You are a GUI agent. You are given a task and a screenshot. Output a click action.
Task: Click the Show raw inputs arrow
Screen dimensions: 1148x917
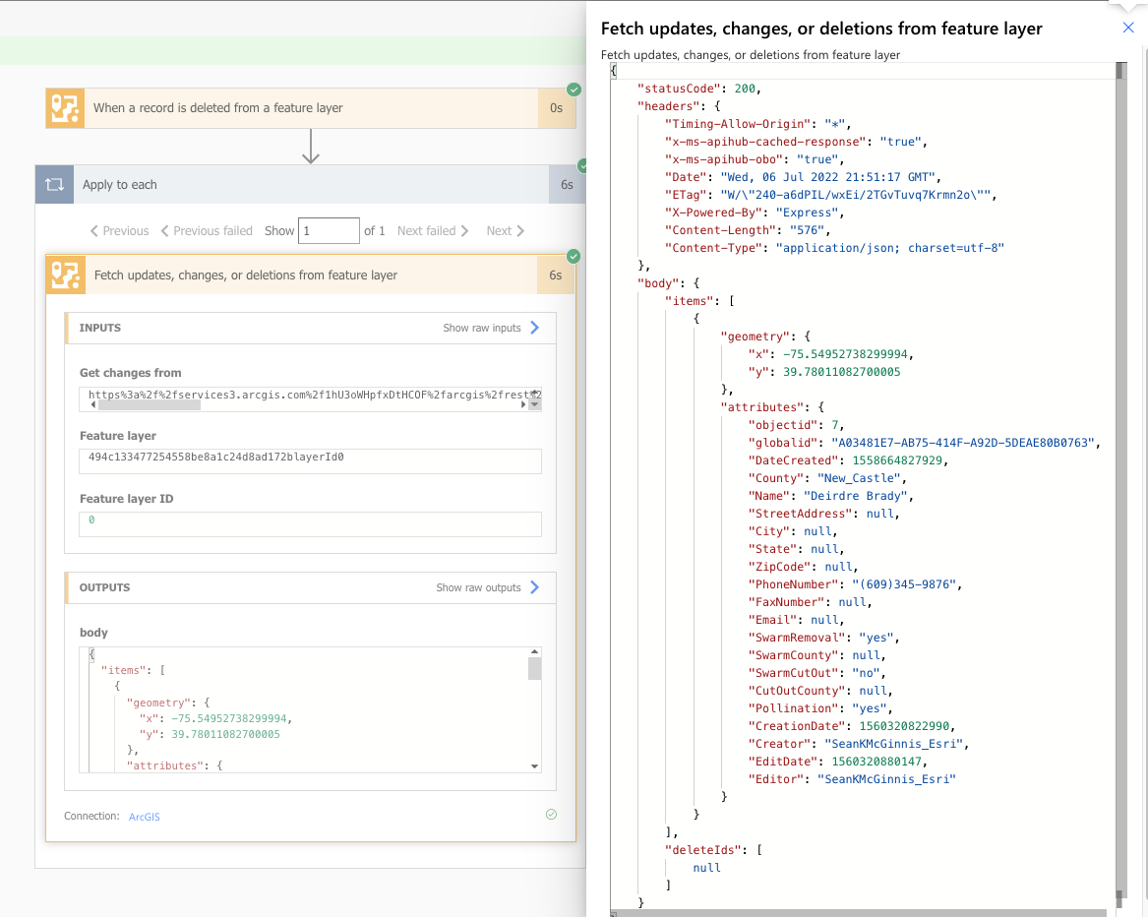coord(535,328)
